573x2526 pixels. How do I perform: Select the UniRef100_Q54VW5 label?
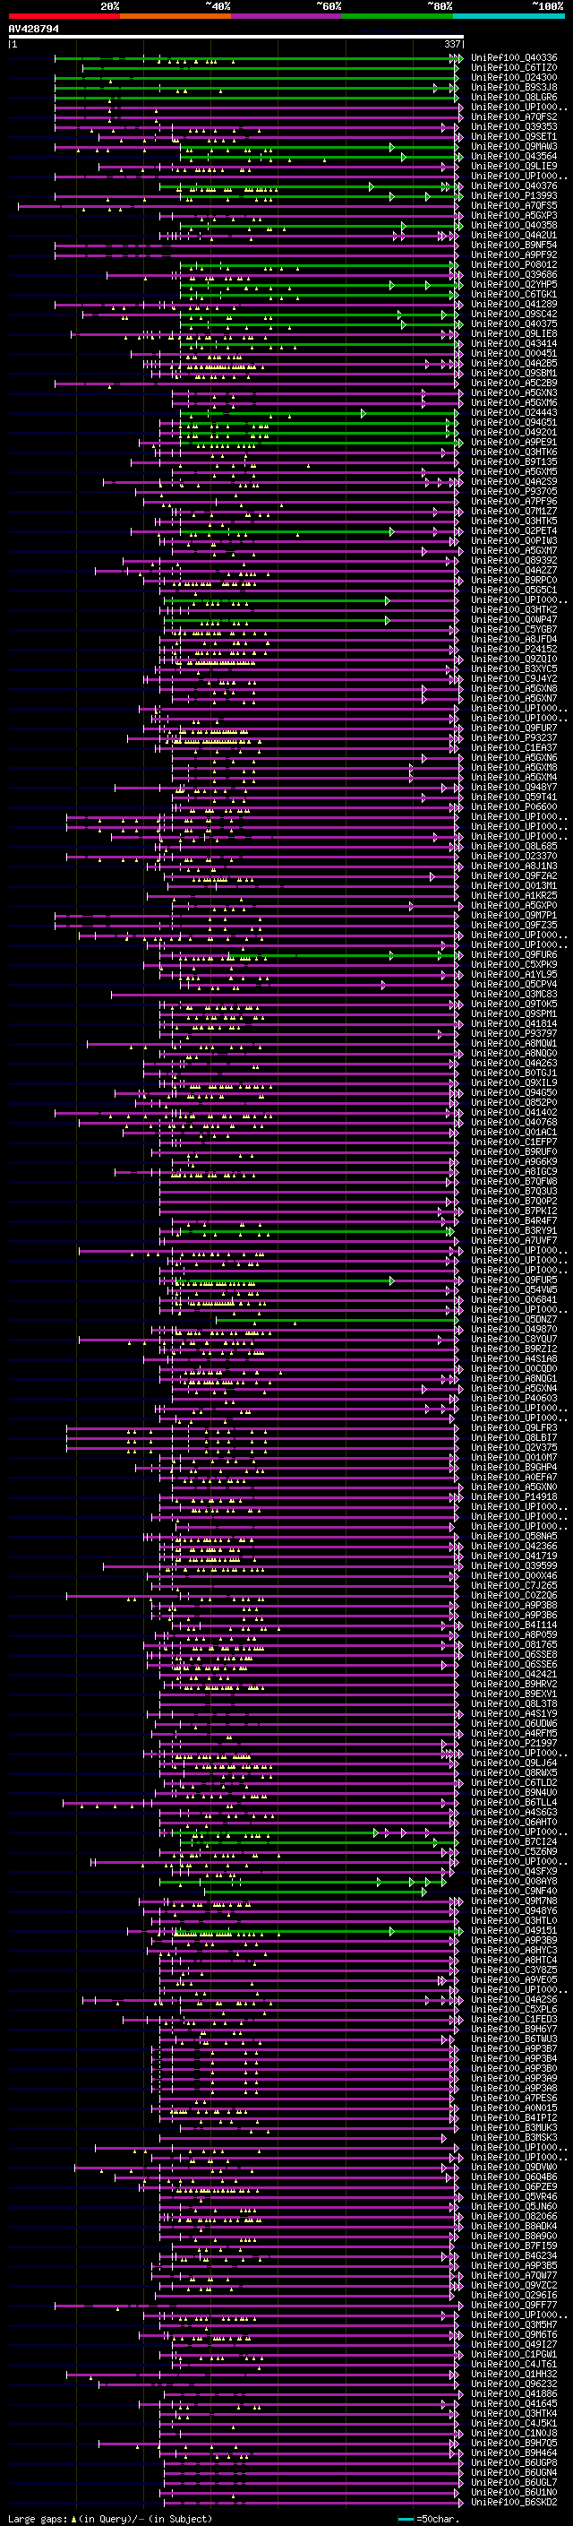[x=514, y=1290]
